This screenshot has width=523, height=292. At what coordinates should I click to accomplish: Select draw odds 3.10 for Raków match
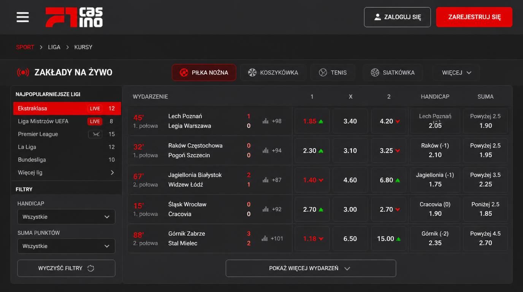click(350, 151)
